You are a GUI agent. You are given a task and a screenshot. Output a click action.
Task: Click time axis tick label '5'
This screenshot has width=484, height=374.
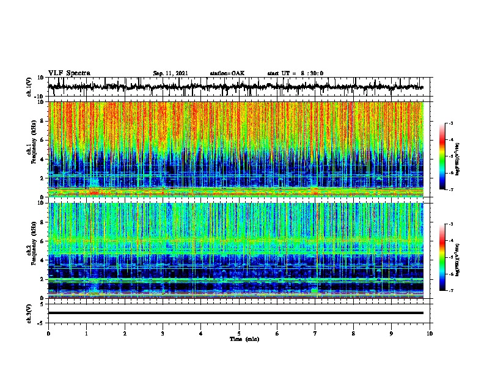(x=239, y=334)
